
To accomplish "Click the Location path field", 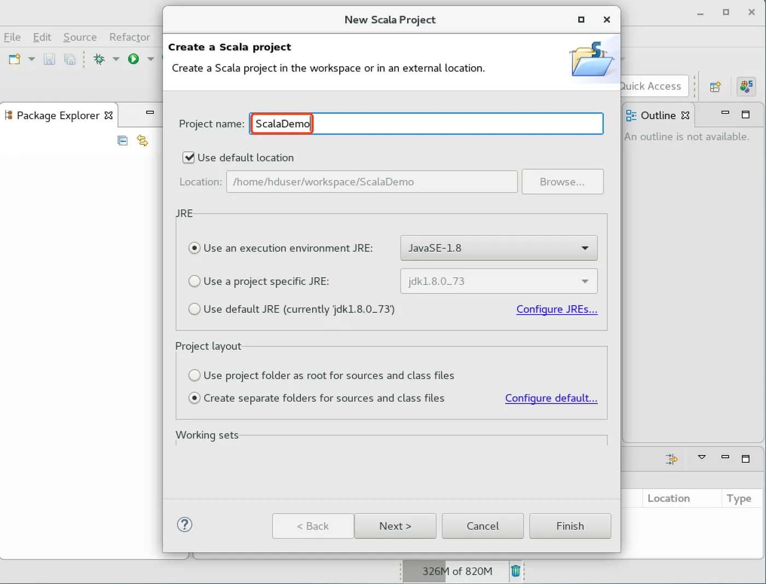I will point(372,182).
